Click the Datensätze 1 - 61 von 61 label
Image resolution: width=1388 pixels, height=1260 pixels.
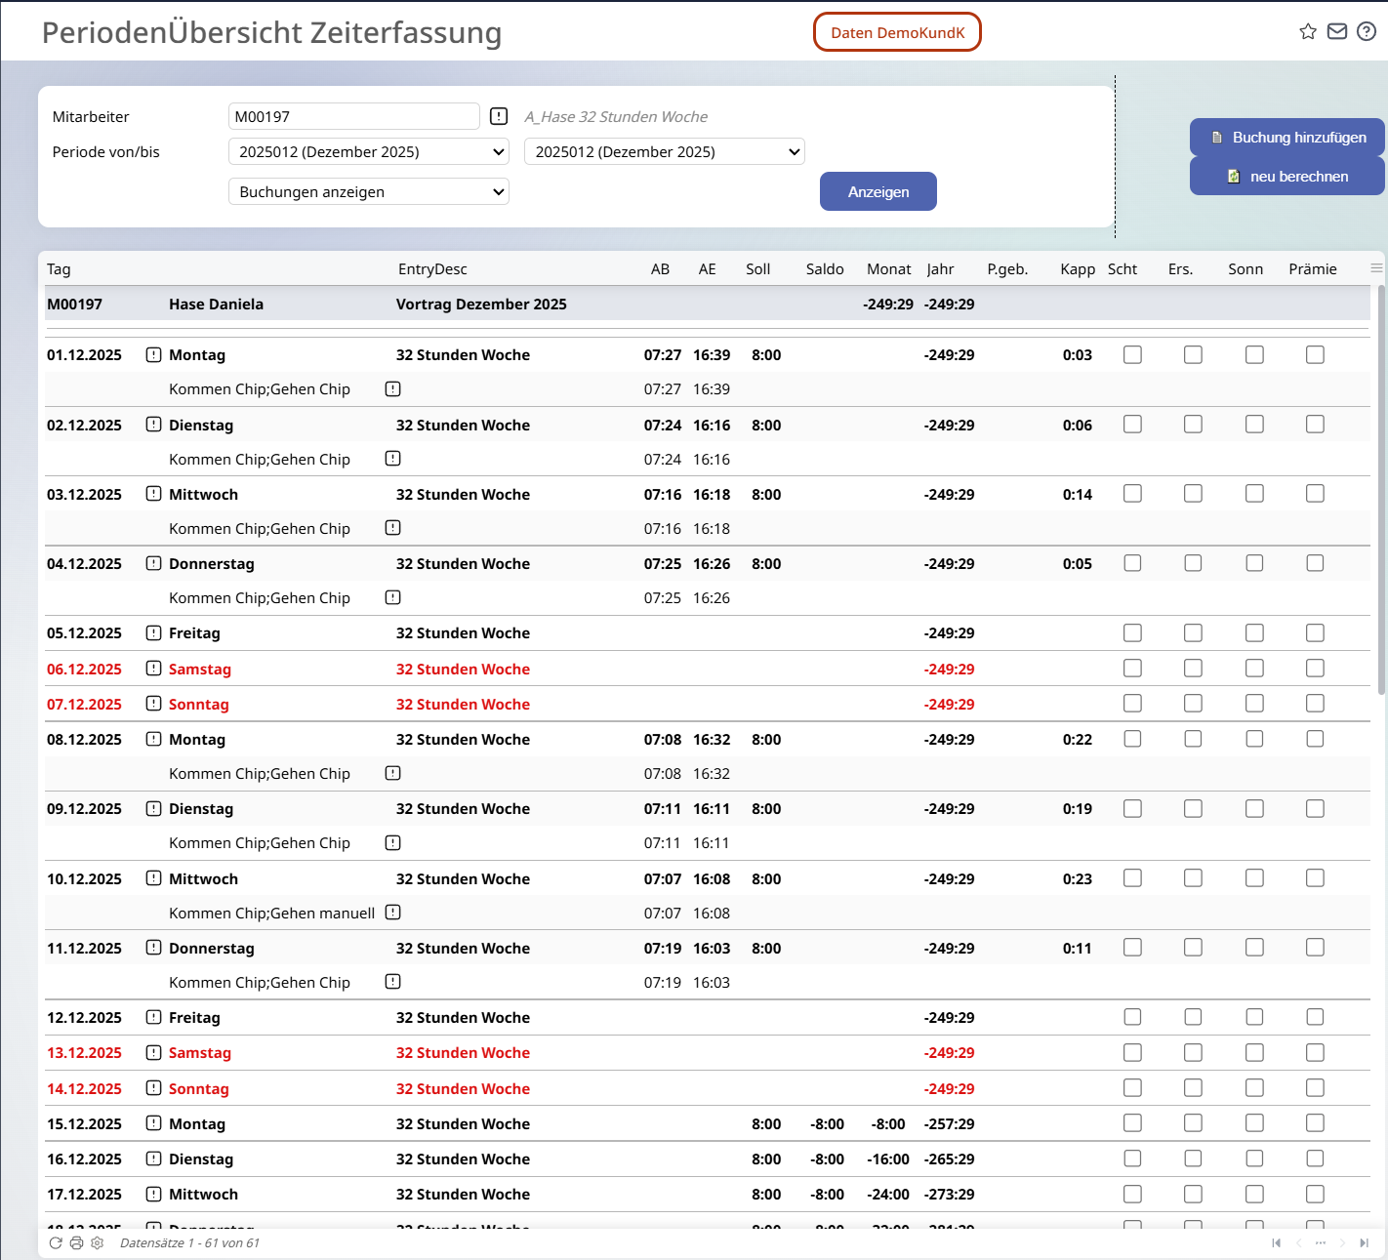[189, 1242]
